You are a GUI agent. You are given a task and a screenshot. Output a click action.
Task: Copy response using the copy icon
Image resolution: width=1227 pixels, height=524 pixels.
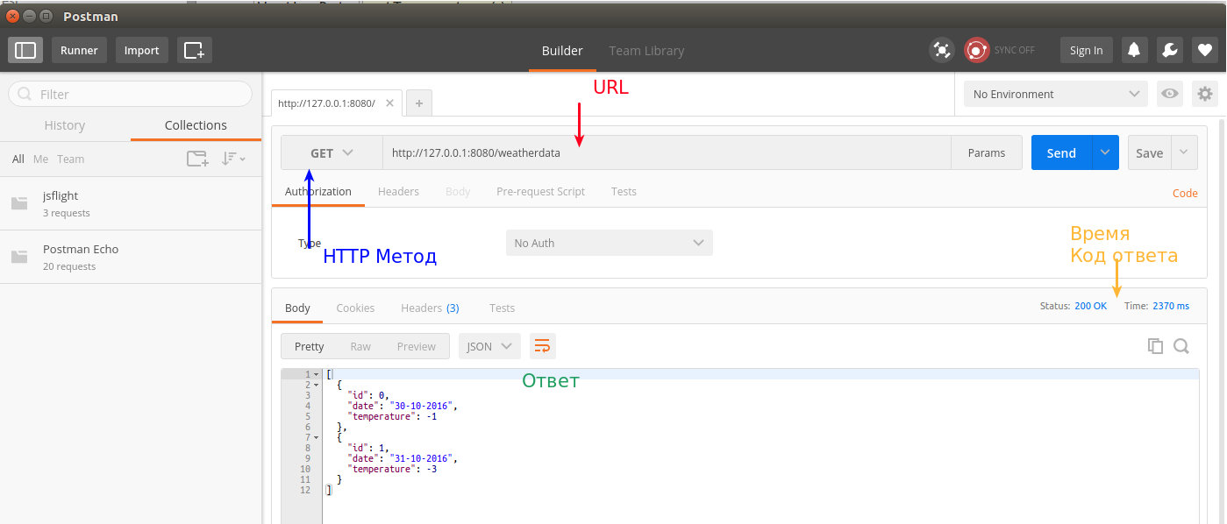click(x=1155, y=346)
